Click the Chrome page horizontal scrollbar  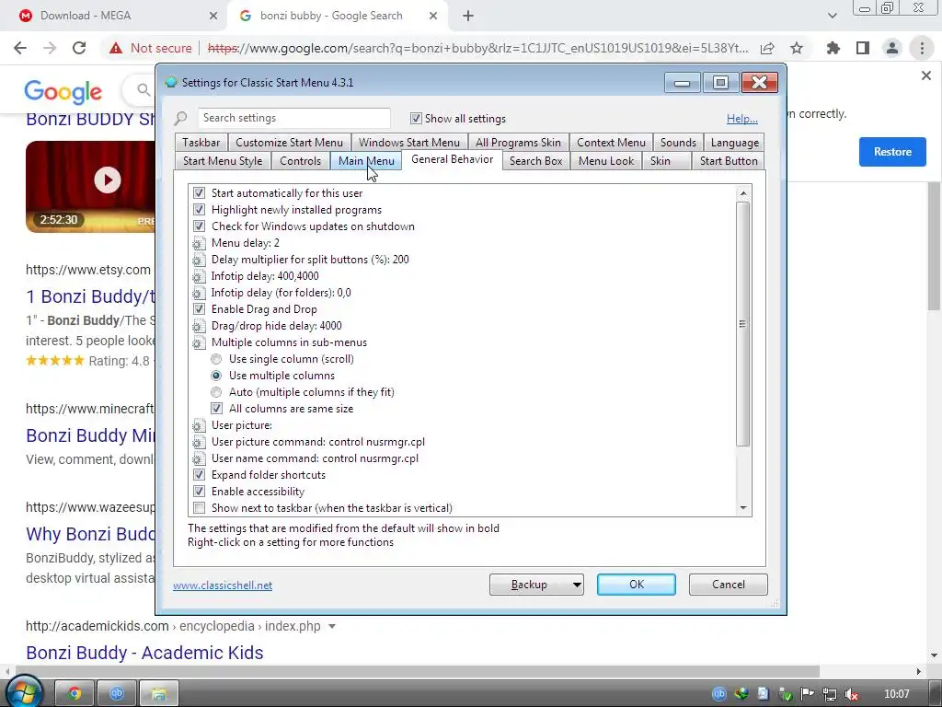click(418, 671)
